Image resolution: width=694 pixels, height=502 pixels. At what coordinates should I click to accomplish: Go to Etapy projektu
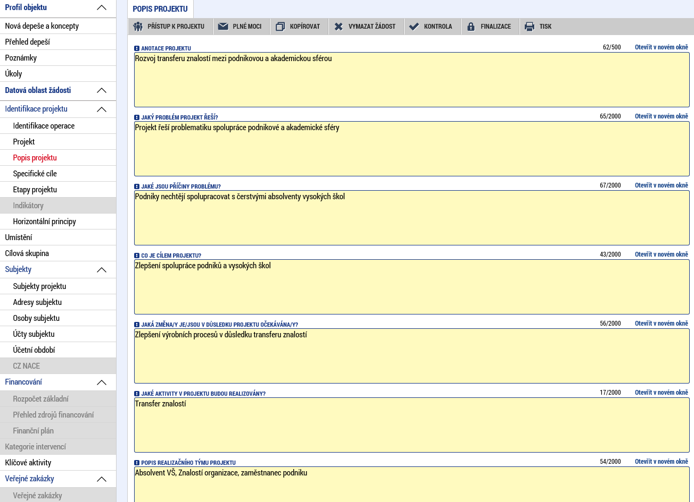click(x=58, y=190)
